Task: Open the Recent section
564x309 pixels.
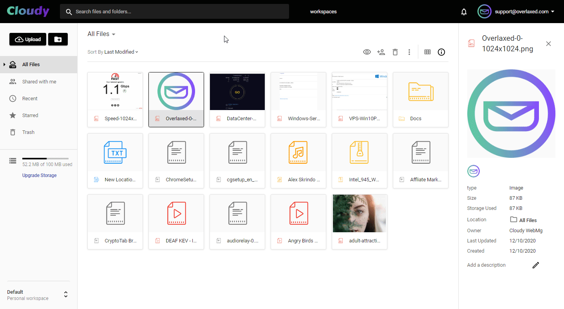Action: click(x=38, y=98)
